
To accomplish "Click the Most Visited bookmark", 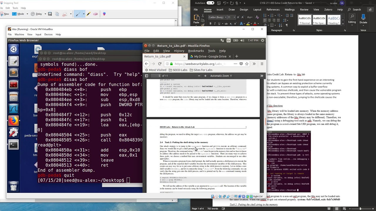I will (x=156, y=70).
